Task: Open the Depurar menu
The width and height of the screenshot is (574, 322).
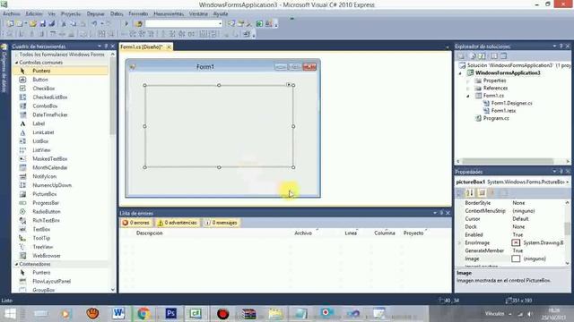Action: click(x=96, y=14)
